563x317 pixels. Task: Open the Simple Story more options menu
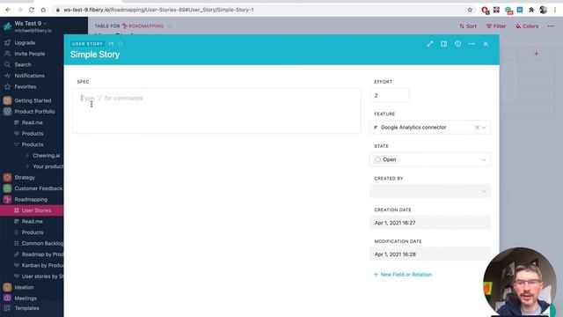472,44
